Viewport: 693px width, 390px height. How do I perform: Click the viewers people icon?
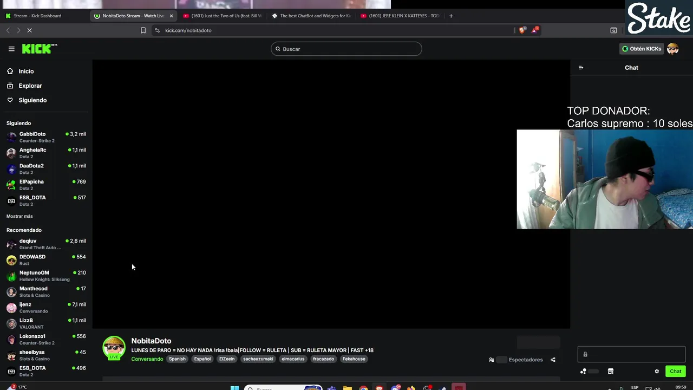coord(492,360)
